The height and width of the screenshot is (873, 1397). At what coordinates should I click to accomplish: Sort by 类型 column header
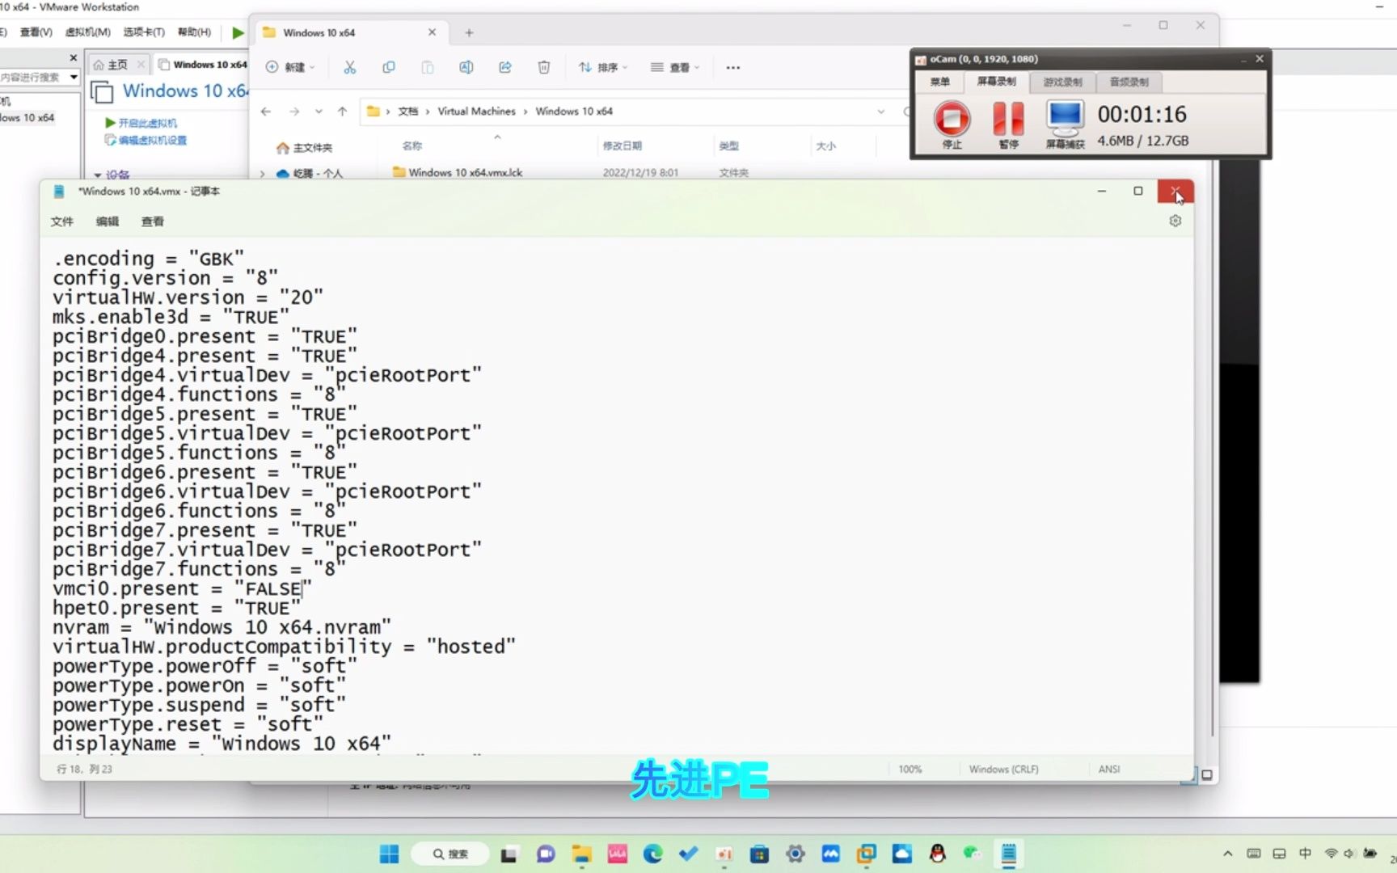click(729, 145)
